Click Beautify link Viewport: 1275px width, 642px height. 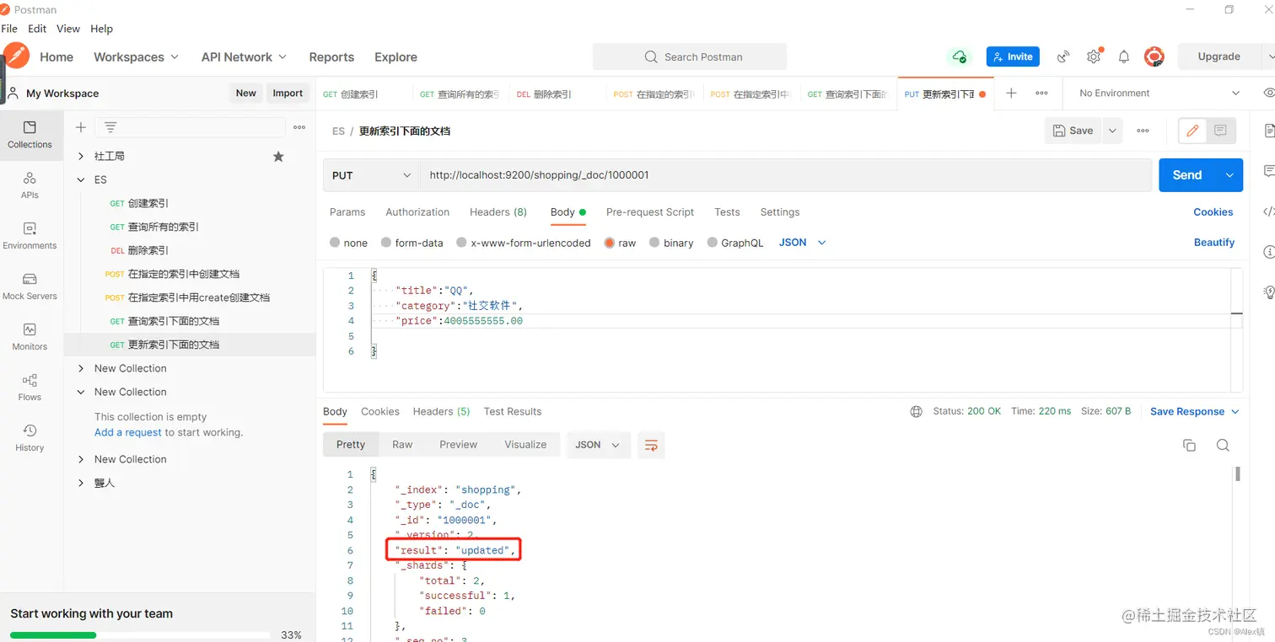coord(1214,243)
